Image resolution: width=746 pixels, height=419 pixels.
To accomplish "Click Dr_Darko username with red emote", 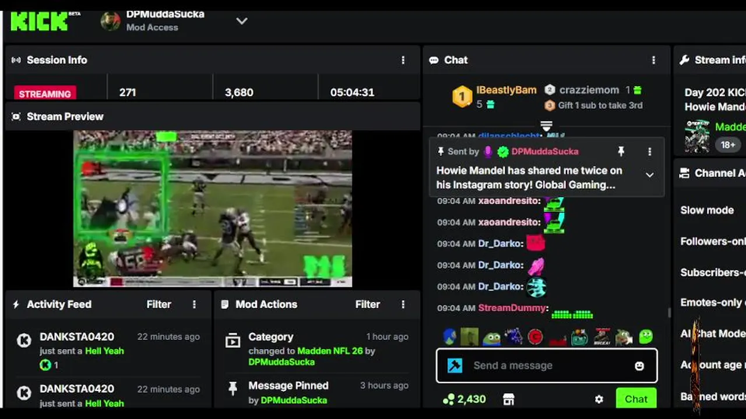I will [500, 243].
